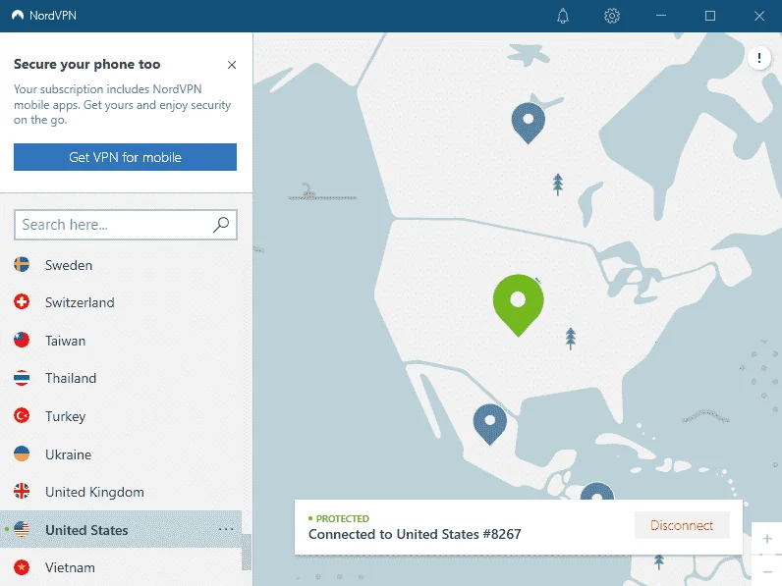
Task: Click the Canada map pin
Action: 529,123
